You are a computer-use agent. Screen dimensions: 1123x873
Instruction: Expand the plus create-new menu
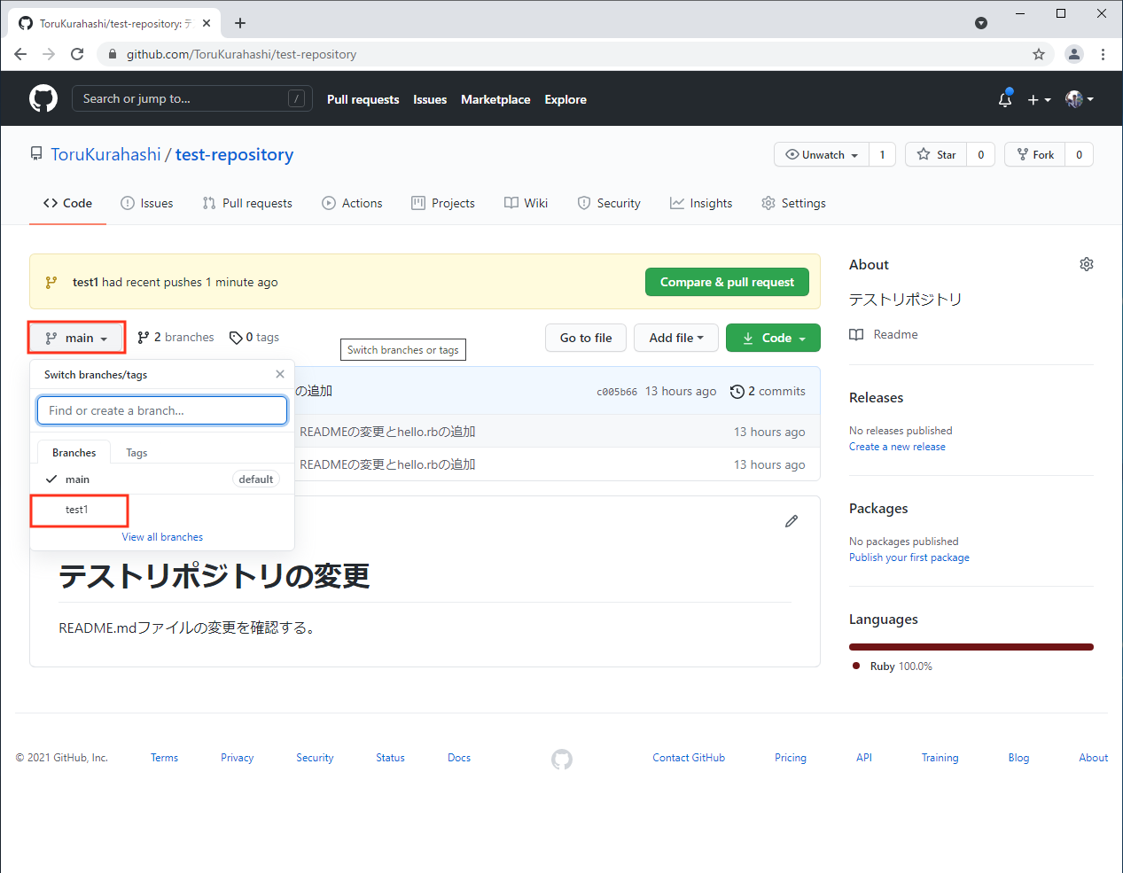click(x=1039, y=100)
